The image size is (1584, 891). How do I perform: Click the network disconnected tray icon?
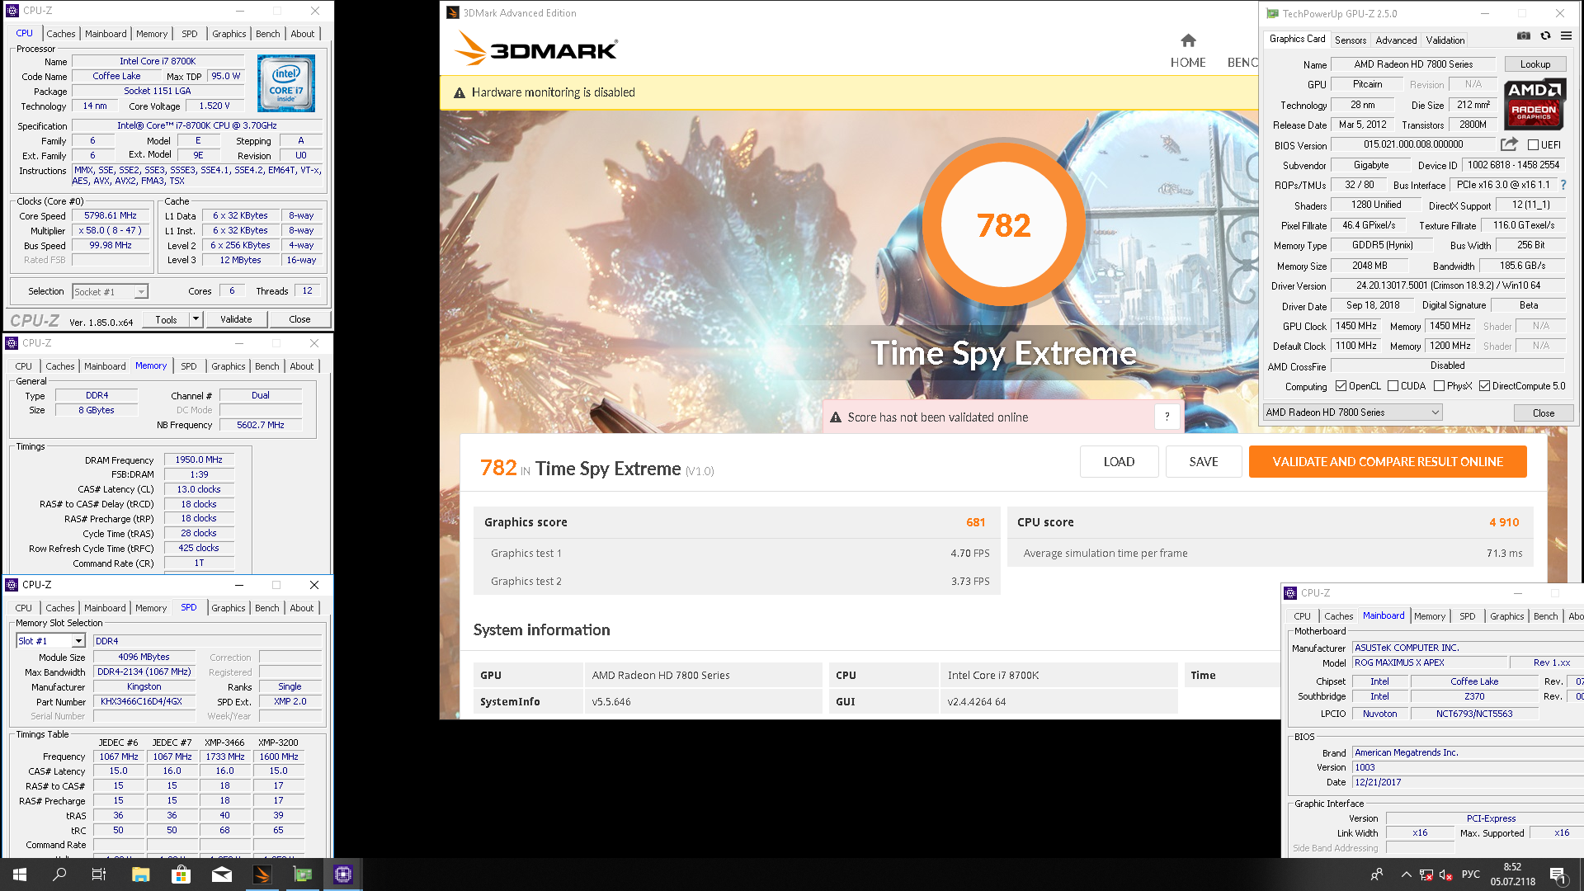1426,874
